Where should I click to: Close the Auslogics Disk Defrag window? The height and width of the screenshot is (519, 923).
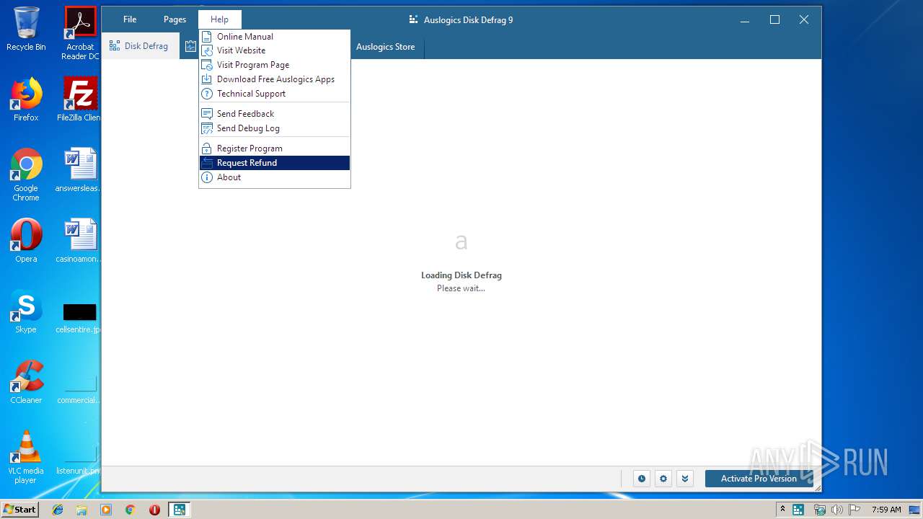[804, 19]
